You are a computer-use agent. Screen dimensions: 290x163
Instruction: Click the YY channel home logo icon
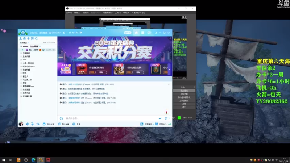23,33
